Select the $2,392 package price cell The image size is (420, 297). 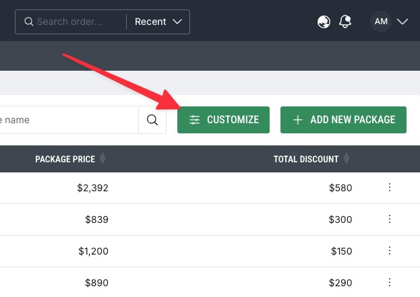tap(92, 188)
